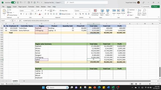Click the Increase Decimal icon

point(86,14)
